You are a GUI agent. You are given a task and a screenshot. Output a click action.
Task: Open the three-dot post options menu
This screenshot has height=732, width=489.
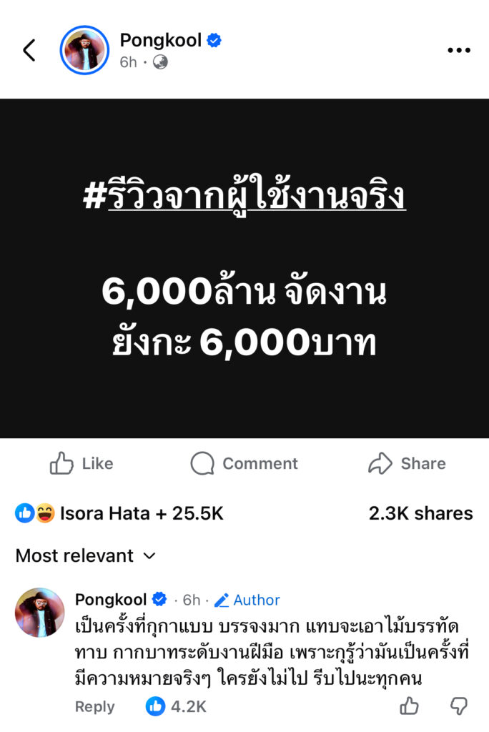[459, 50]
